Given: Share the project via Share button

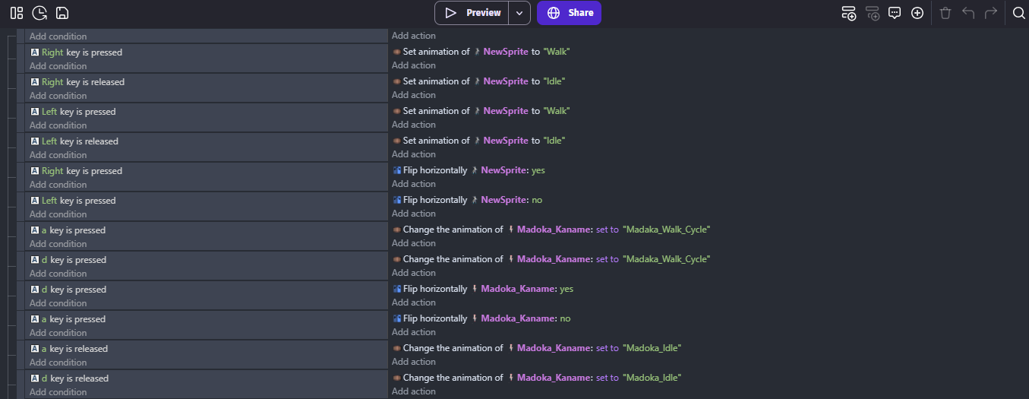Looking at the screenshot, I should click(569, 13).
